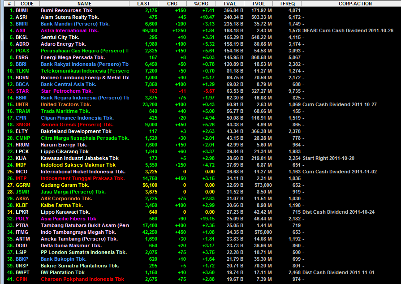Select the red STAR stock code

tap(22, 91)
